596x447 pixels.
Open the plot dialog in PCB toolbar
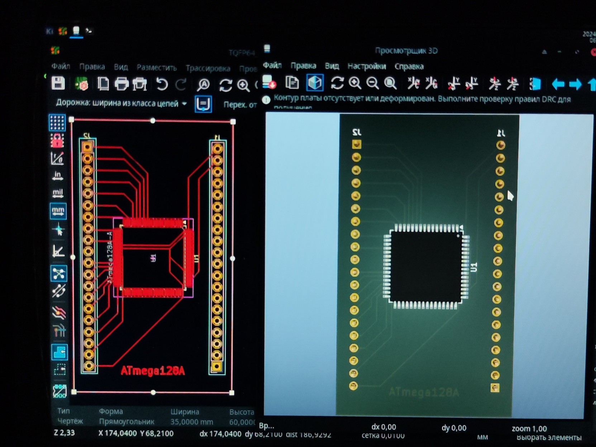140,85
